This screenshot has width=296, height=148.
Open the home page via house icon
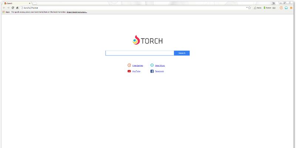point(17,8)
